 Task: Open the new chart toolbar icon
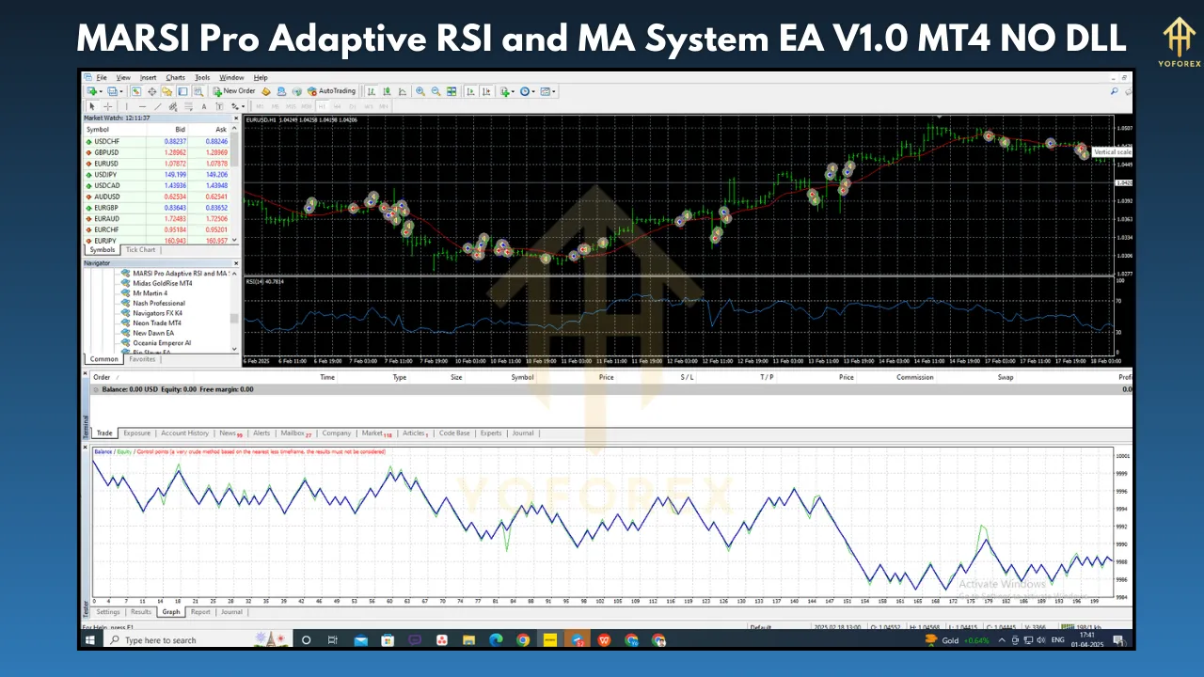click(x=92, y=91)
